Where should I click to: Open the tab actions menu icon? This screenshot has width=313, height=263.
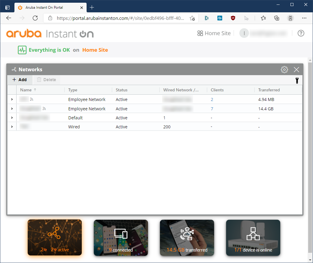(x=8, y=8)
